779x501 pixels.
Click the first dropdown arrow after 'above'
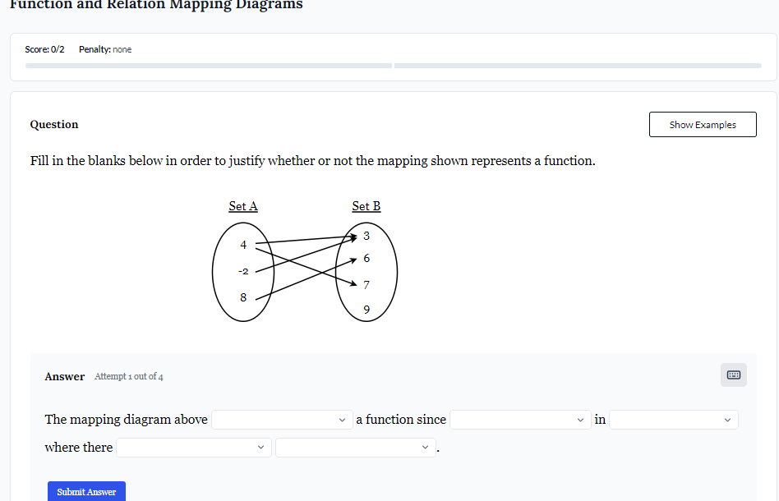click(x=343, y=419)
